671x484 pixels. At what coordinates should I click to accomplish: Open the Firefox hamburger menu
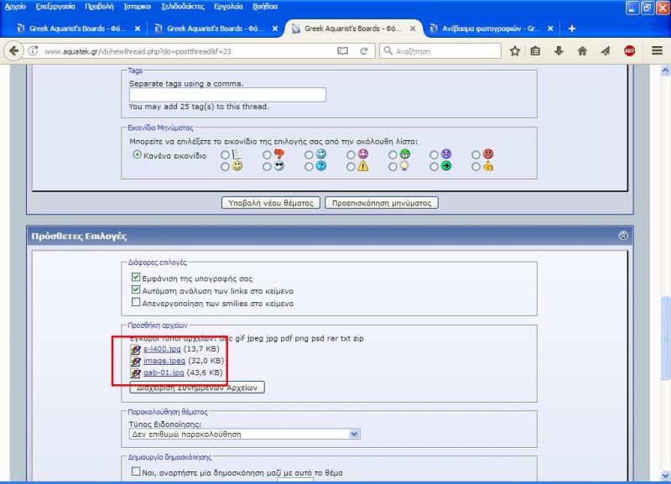657,51
